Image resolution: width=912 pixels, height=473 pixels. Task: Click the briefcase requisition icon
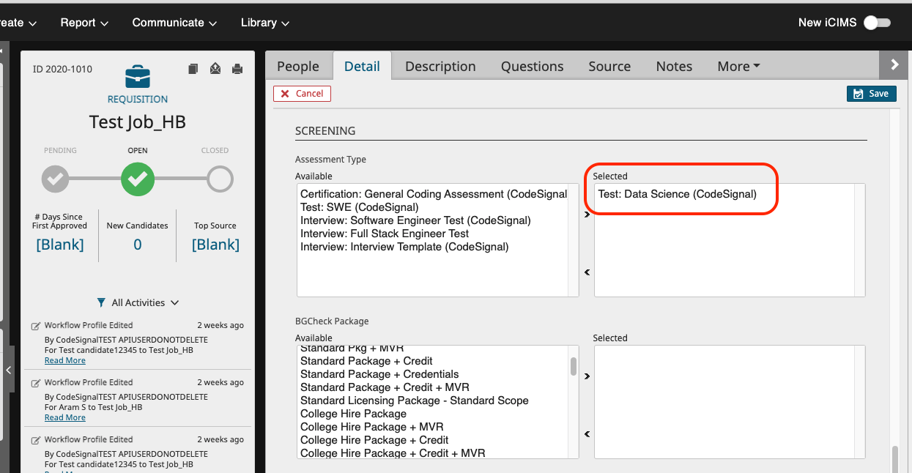138,77
